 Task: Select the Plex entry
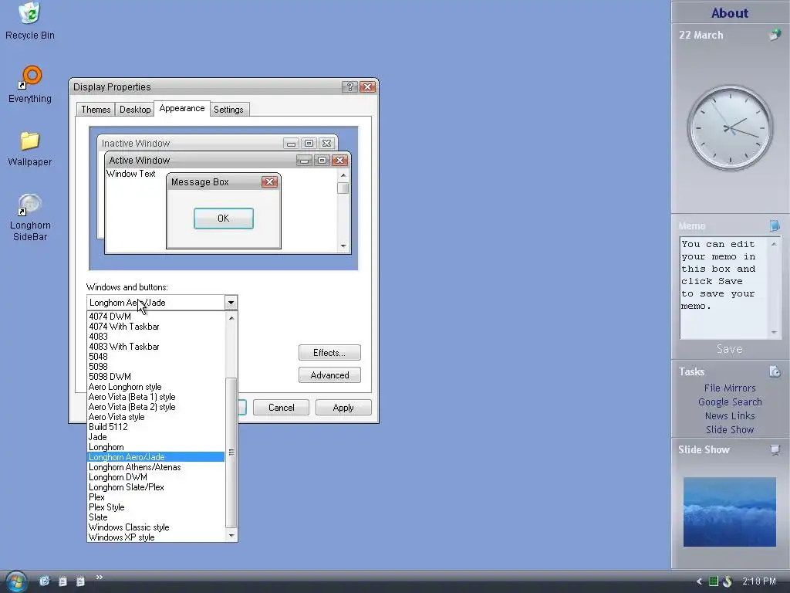pos(156,497)
